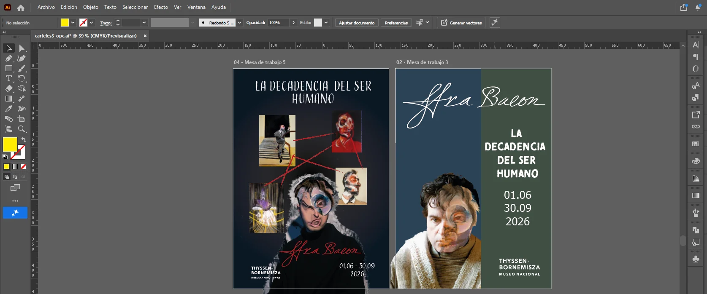
Task: Enable Draw Behind mode
Action: pyautogui.click(x=15, y=177)
